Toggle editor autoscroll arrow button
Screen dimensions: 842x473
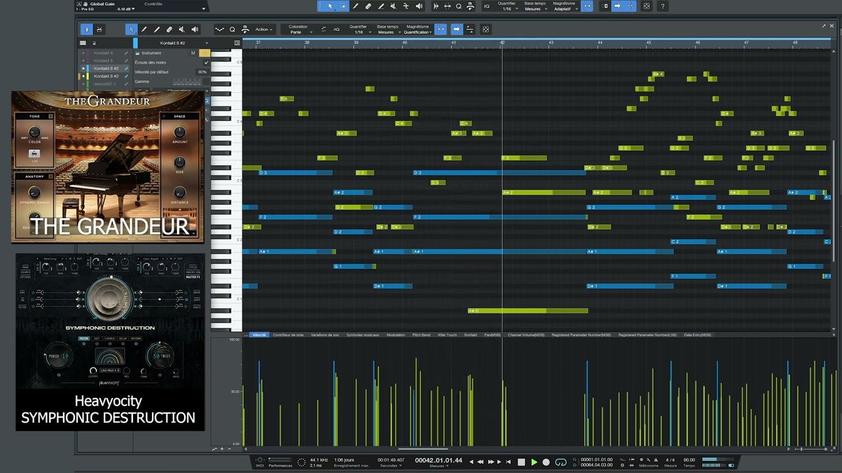457,29
